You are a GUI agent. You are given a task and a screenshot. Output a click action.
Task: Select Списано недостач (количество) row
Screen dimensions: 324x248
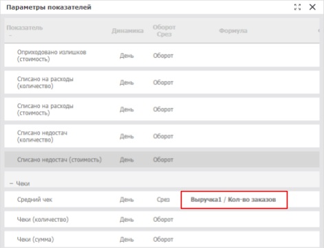(x=162, y=136)
